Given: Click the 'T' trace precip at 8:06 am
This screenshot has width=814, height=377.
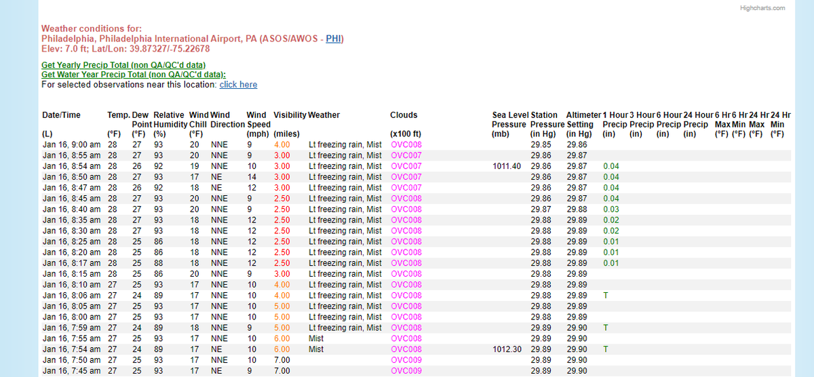Looking at the screenshot, I should click(x=605, y=296).
